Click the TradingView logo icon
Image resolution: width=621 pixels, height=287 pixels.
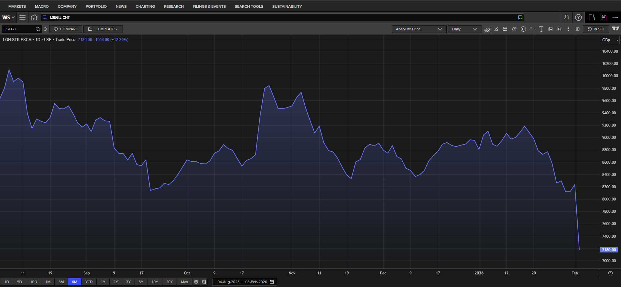tap(616, 29)
